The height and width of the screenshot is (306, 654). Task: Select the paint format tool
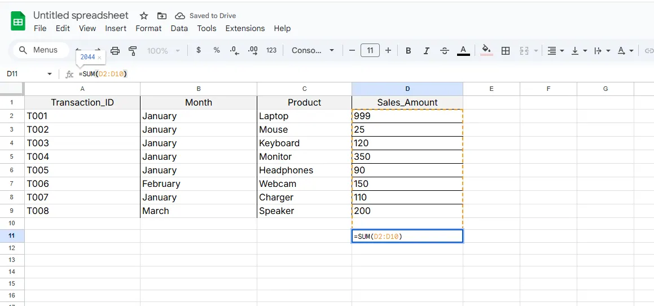coord(133,51)
